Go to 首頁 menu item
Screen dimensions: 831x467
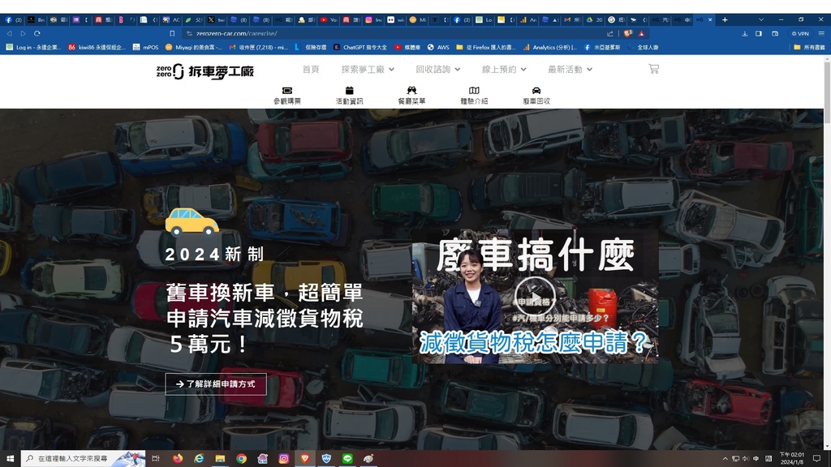point(311,70)
